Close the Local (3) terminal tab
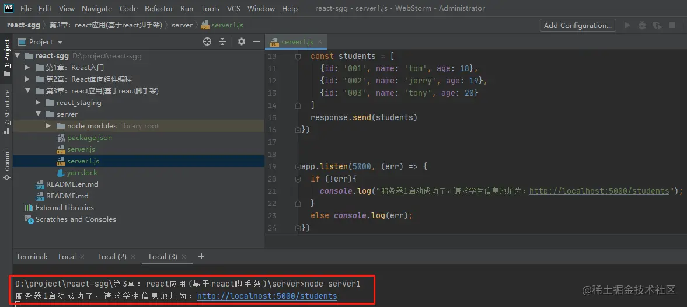The image size is (687, 307). click(184, 257)
